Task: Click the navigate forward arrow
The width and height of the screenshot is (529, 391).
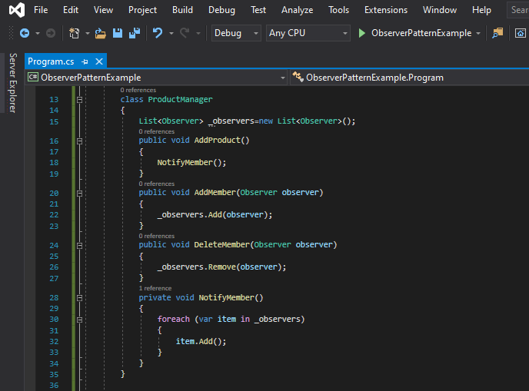Action: click(x=51, y=33)
